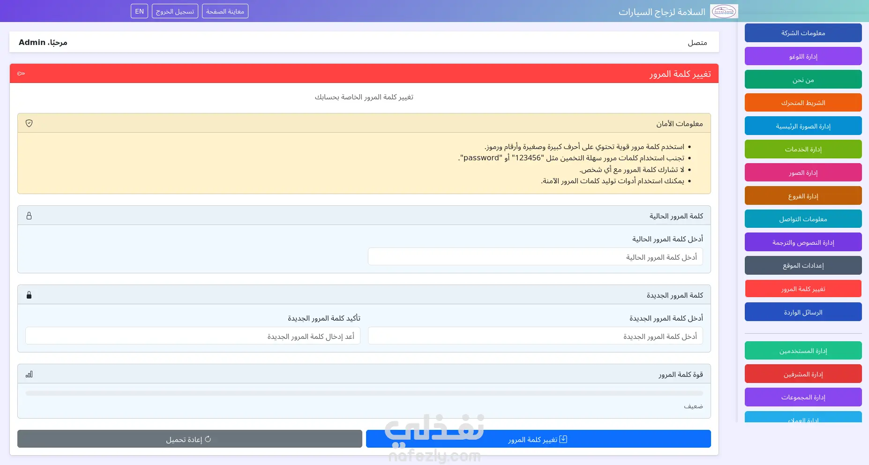Click the أدخل كلمة المرور الجديدة field label
Viewport: 869px width, 465px height.
[666, 318]
